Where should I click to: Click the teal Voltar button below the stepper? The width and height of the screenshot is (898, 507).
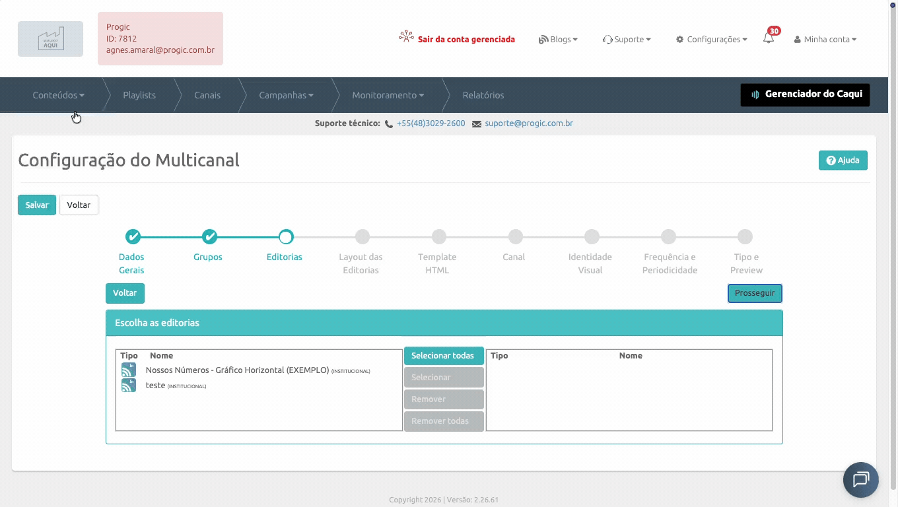point(125,293)
